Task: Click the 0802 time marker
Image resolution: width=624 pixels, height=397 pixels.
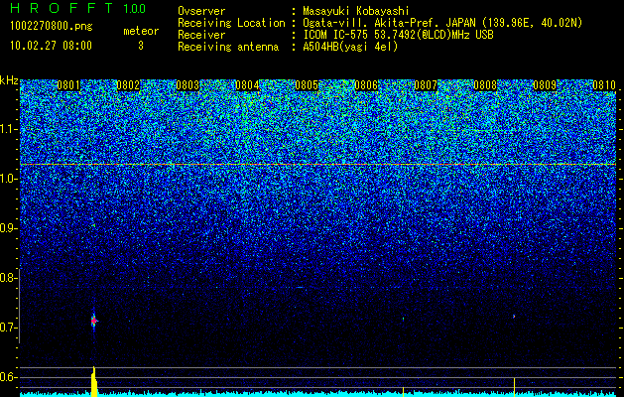Action: tap(128, 85)
